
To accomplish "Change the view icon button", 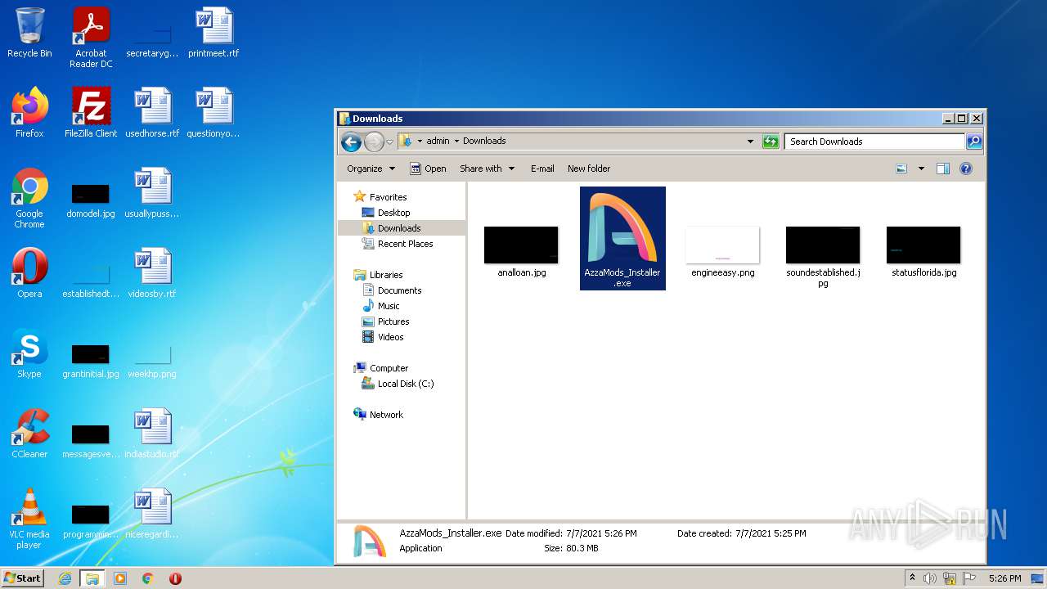I will tap(901, 169).
